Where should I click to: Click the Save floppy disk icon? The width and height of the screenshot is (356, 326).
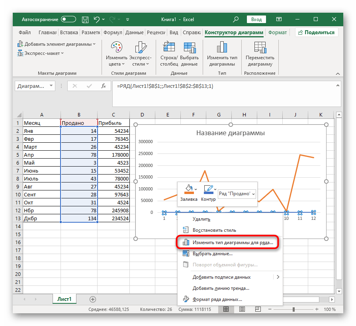(85, 19)
